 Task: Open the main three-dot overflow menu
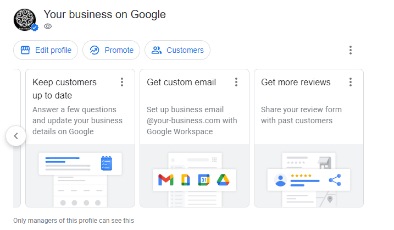350,50
